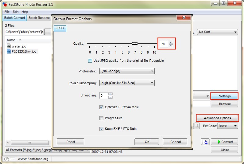
Task: Close the Output Format Options dialog
Action: [x=184, y=17]
